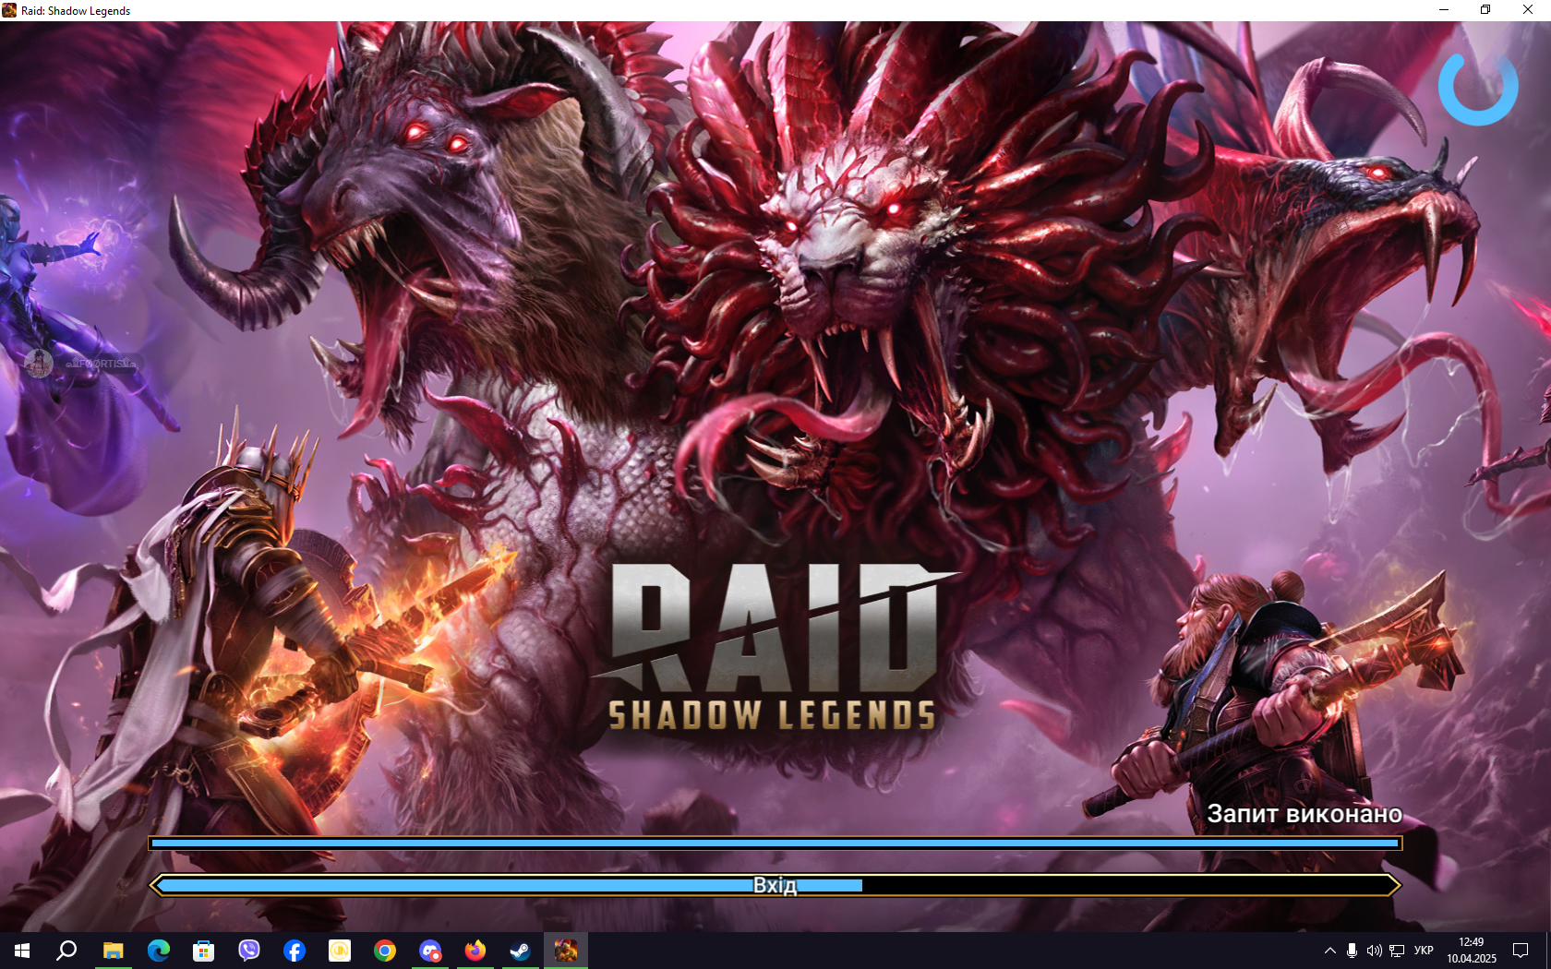Click the microphone tray icon
The image size is (1551, 969).
1352,951
